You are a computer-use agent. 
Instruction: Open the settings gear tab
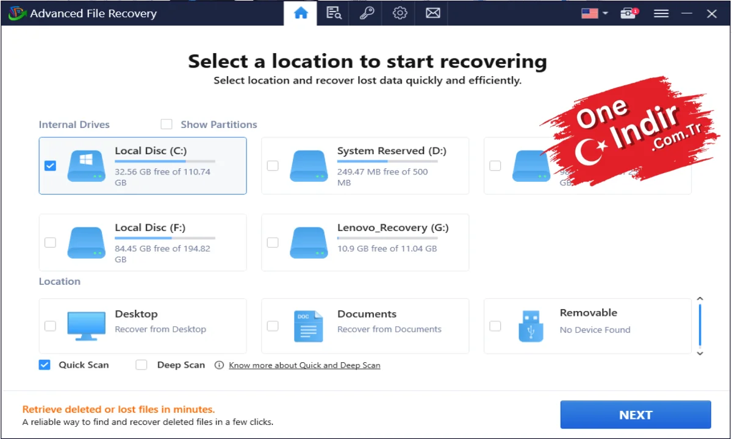(x=400, y=13)
